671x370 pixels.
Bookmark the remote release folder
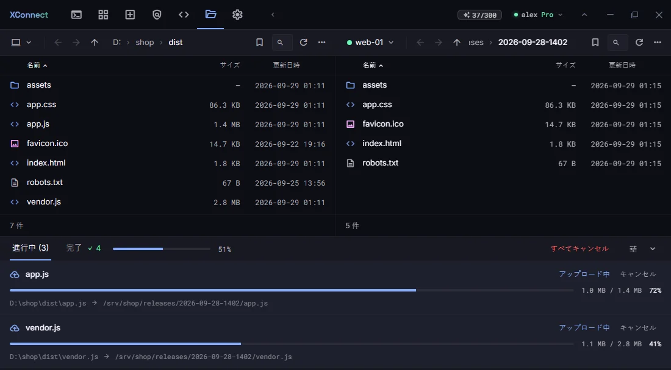(595, 42)
